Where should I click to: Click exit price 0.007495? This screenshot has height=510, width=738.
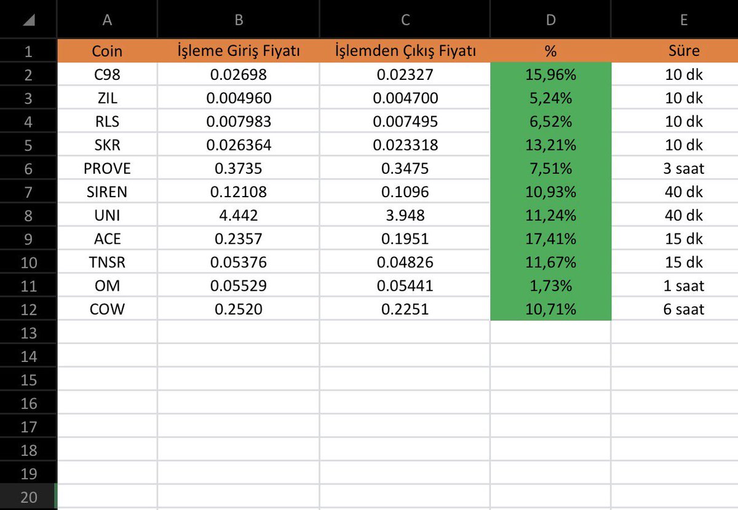pos(405,121)
